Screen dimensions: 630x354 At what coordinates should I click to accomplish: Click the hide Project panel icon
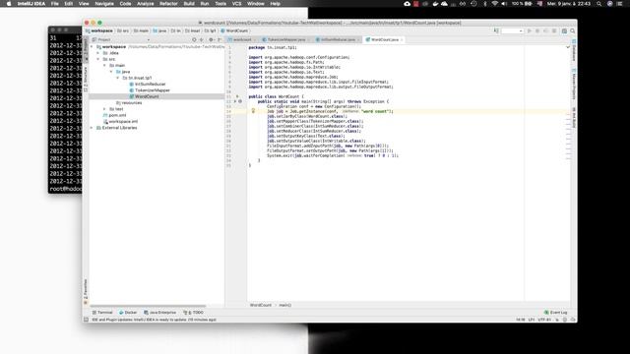pyautogui.click(x=220, y=39)
